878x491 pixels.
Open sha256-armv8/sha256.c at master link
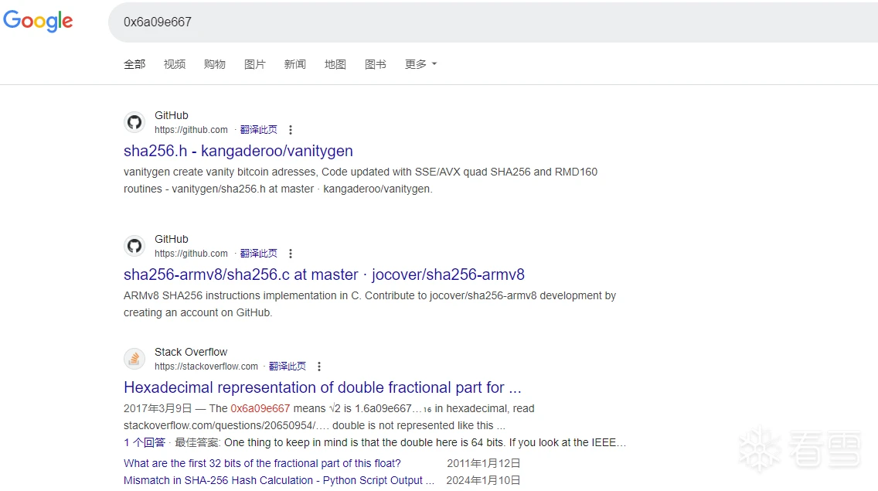pos(324,274)
